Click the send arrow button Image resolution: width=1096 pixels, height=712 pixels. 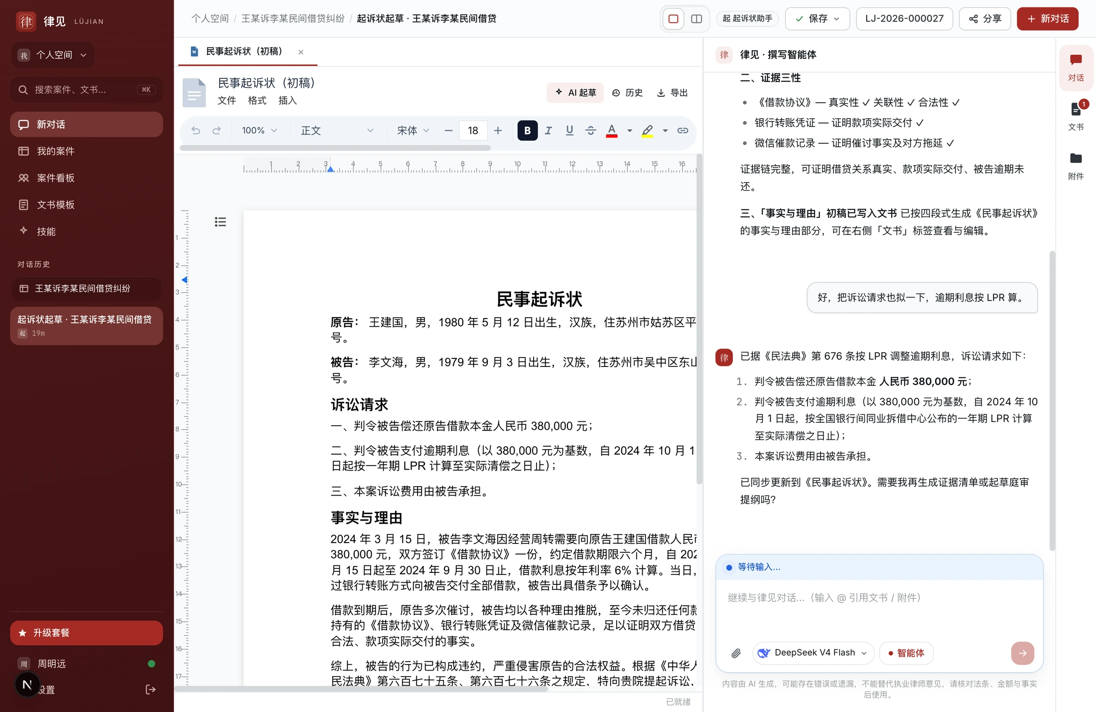(1022, 653)
